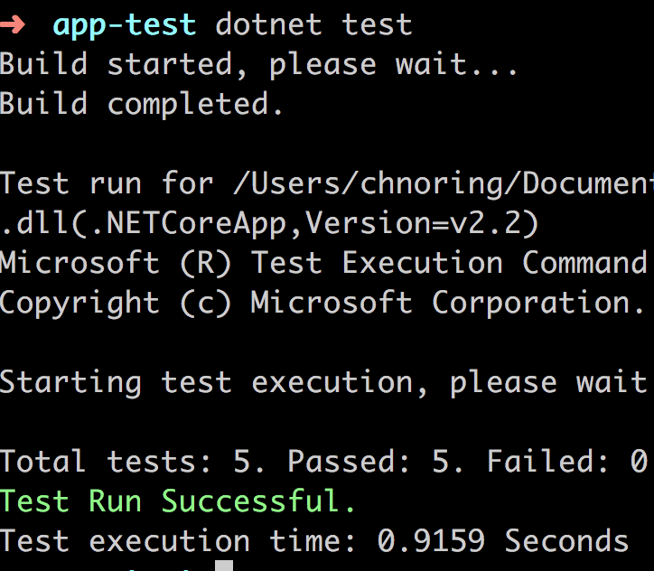This screenshot has height=571, width=654.
Task: Click the green 'Test Run Successful.' message
Action: [177, 501]
